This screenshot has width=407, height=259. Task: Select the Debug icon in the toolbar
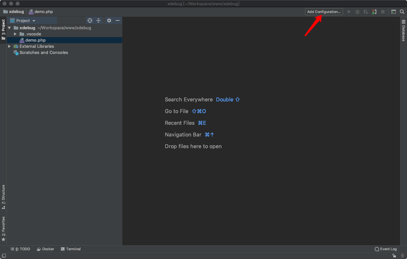(x=357, y=12)
